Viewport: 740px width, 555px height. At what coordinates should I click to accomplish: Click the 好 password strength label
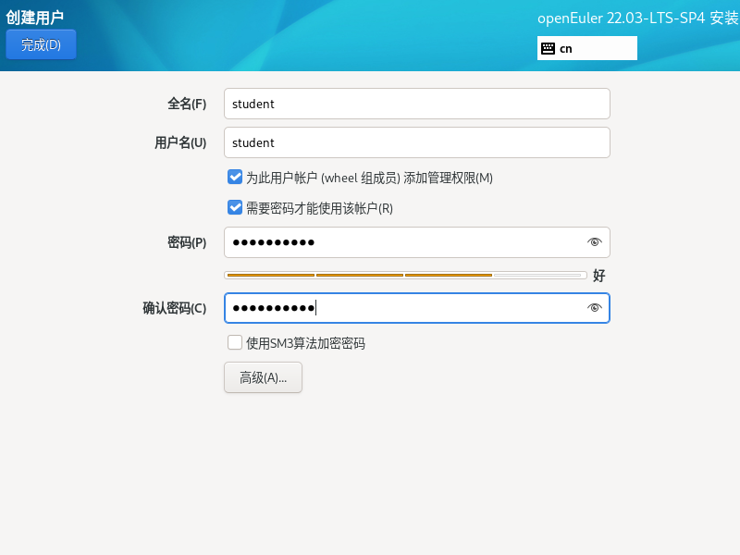pos(598,276)
